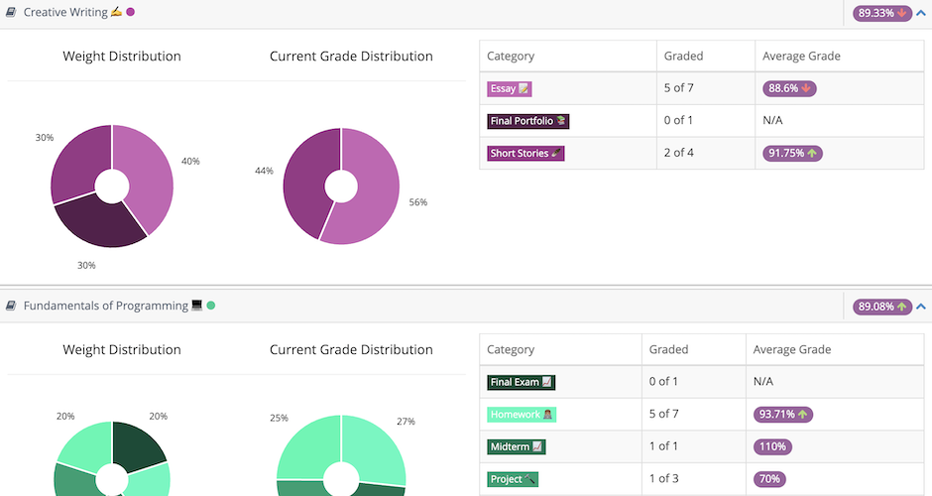
Task: Click the green dot next to Fundamentals of Programming
Action: pos(210,306)
